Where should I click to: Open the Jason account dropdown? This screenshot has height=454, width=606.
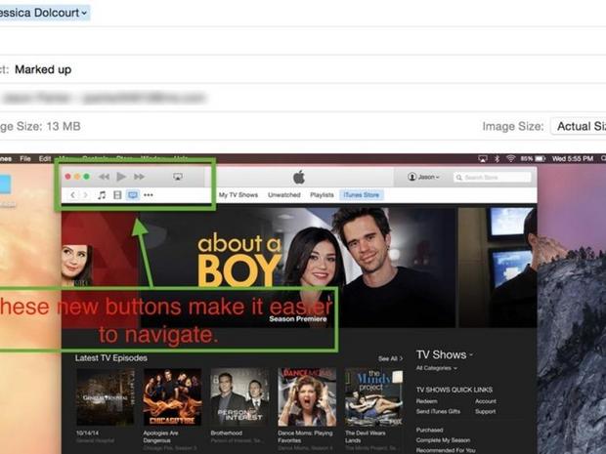(x=424, y=177)
